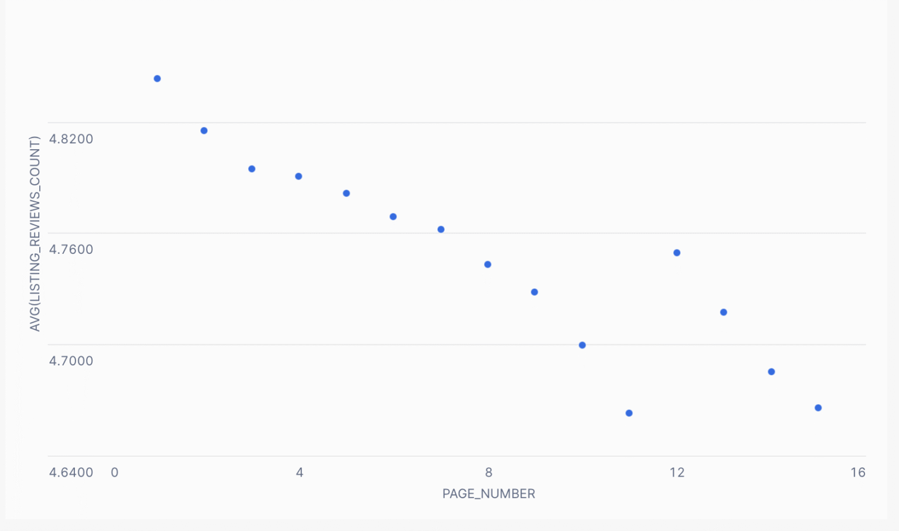Click the PAGE_NUMBER x-axis title
Screen dimensions: 899x531
tap(489, 494)
